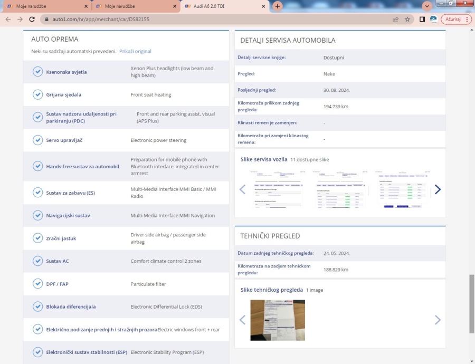Open the technical inspection photo thumbnail
This screenshot has height=364, width=475.
[x=278, y=320]
